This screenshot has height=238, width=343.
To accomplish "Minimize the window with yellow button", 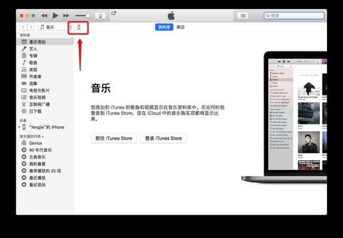I will pos(27,15).
